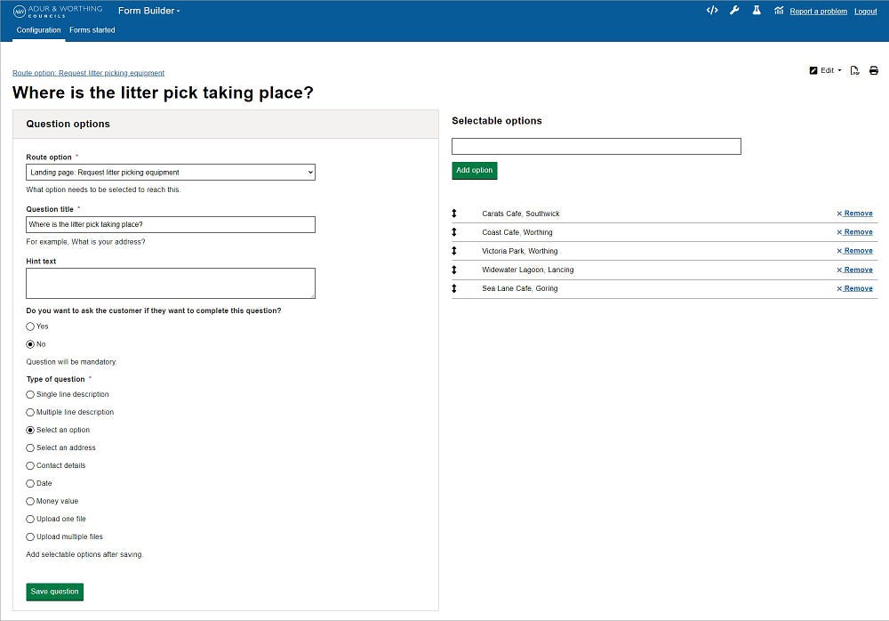The height and width of the screenshot is (621, 889).
Task: Click the pencil Edit icon top right
Action: coord(813,70)
